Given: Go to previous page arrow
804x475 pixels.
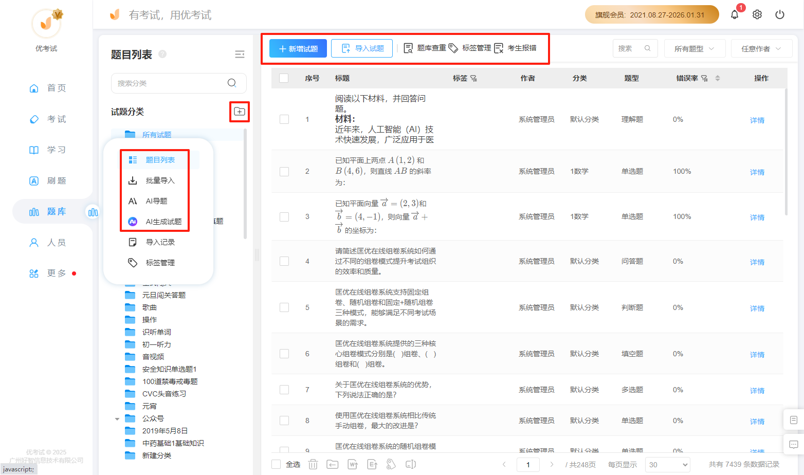Looking at the screenshot, I should (x=504, y=464).
